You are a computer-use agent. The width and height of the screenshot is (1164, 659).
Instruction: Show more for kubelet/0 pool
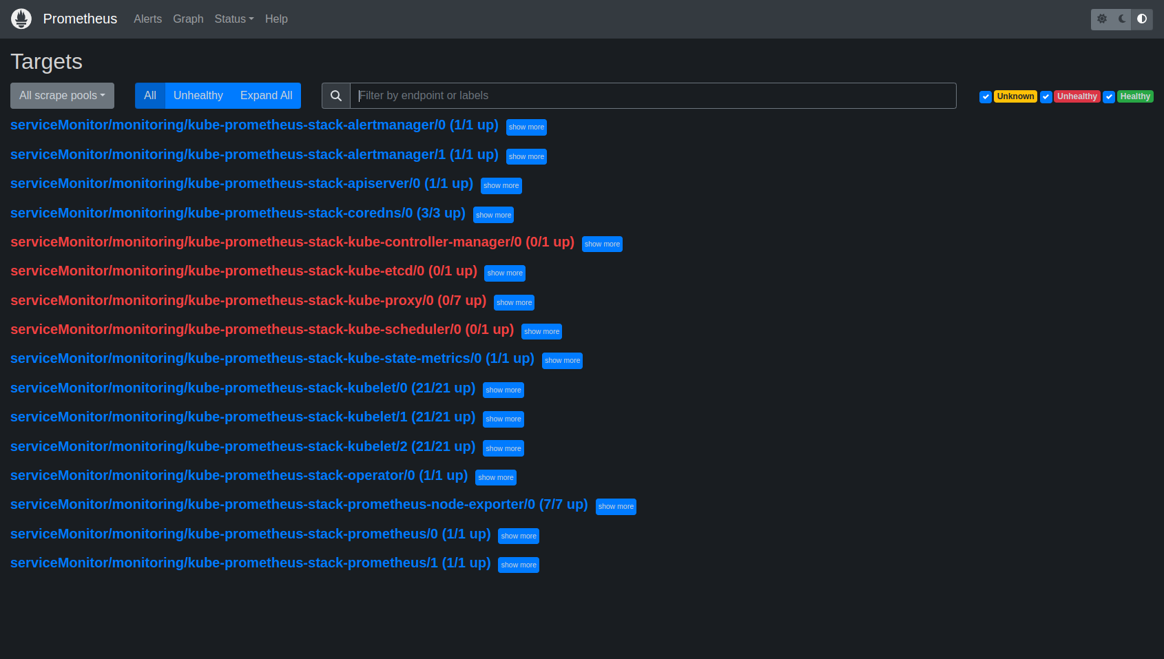click(503, 390)
